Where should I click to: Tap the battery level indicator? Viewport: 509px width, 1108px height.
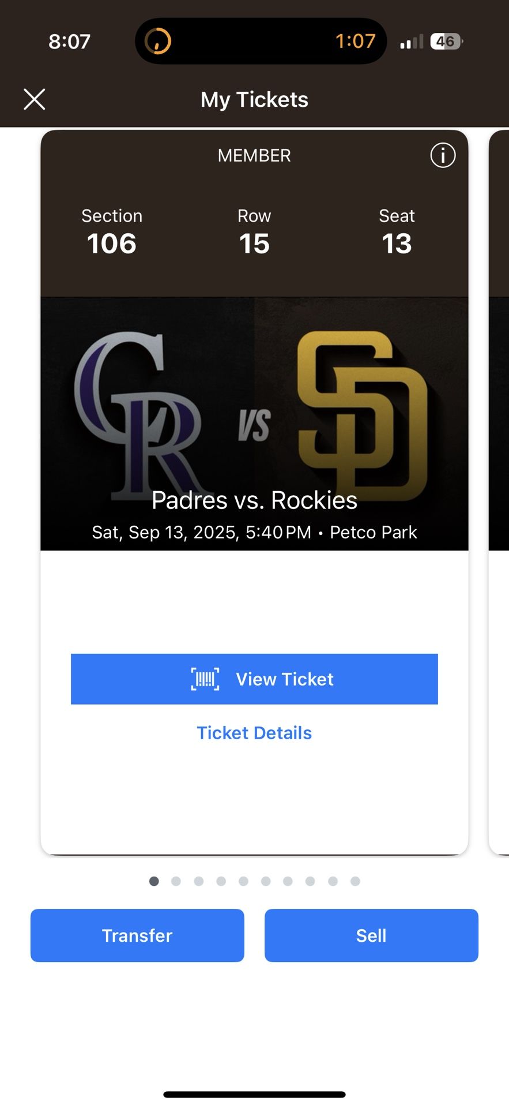pos(446,42)
